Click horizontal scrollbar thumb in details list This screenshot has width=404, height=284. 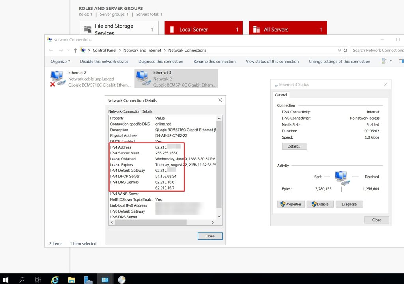(150, 222)
